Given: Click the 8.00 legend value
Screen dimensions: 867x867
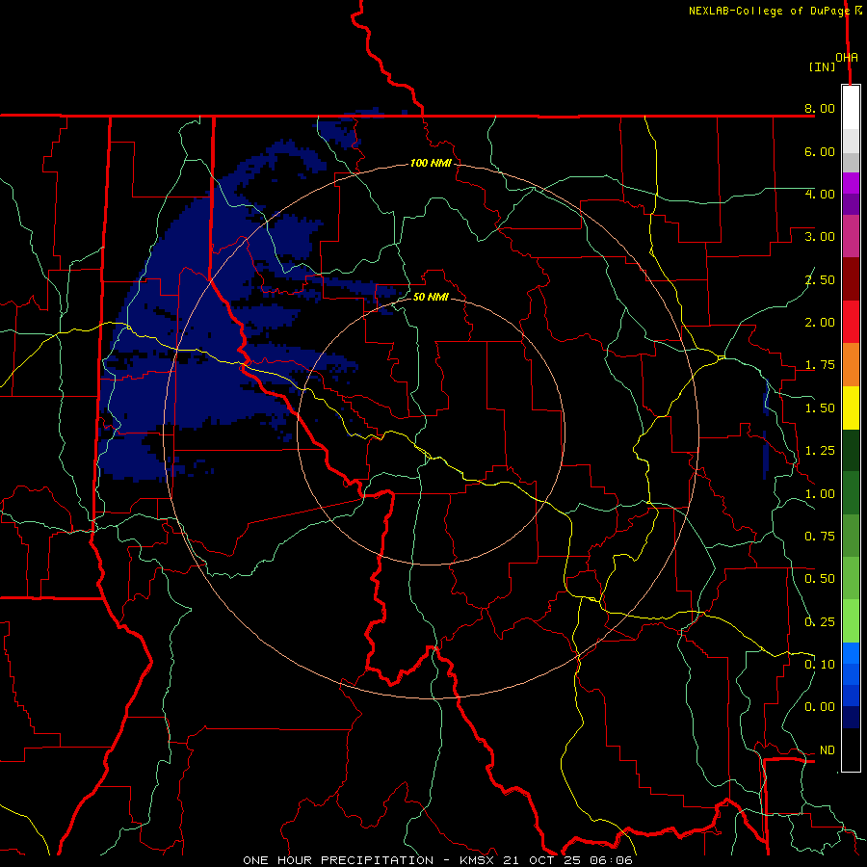Looking at the screenshot, I should click(x=820, y=108).
